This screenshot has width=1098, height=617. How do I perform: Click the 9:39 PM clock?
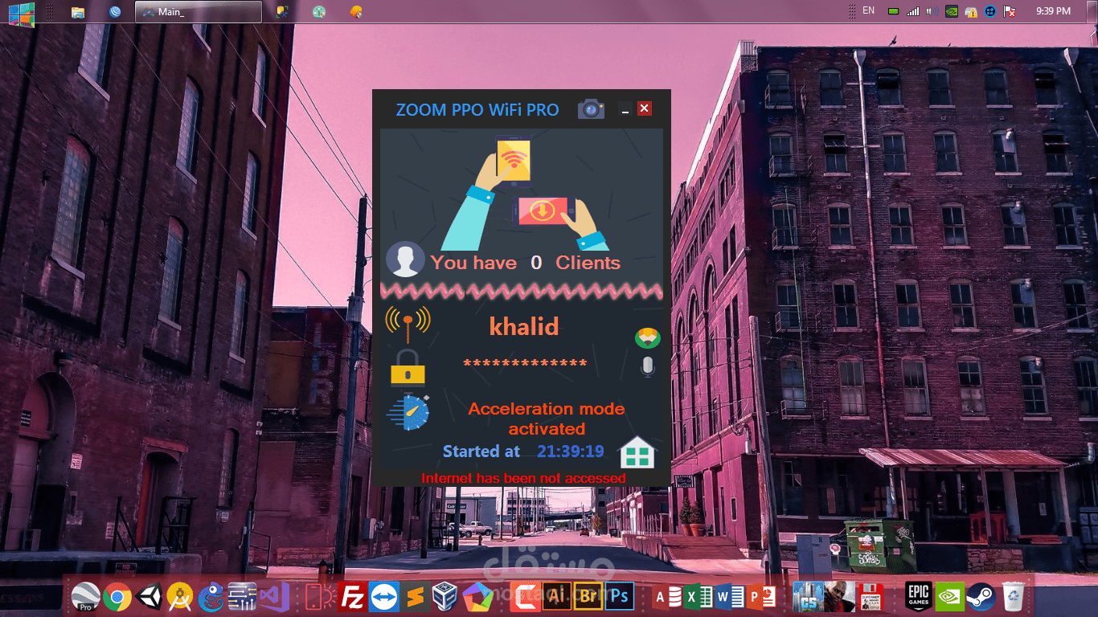point(1053,11)
